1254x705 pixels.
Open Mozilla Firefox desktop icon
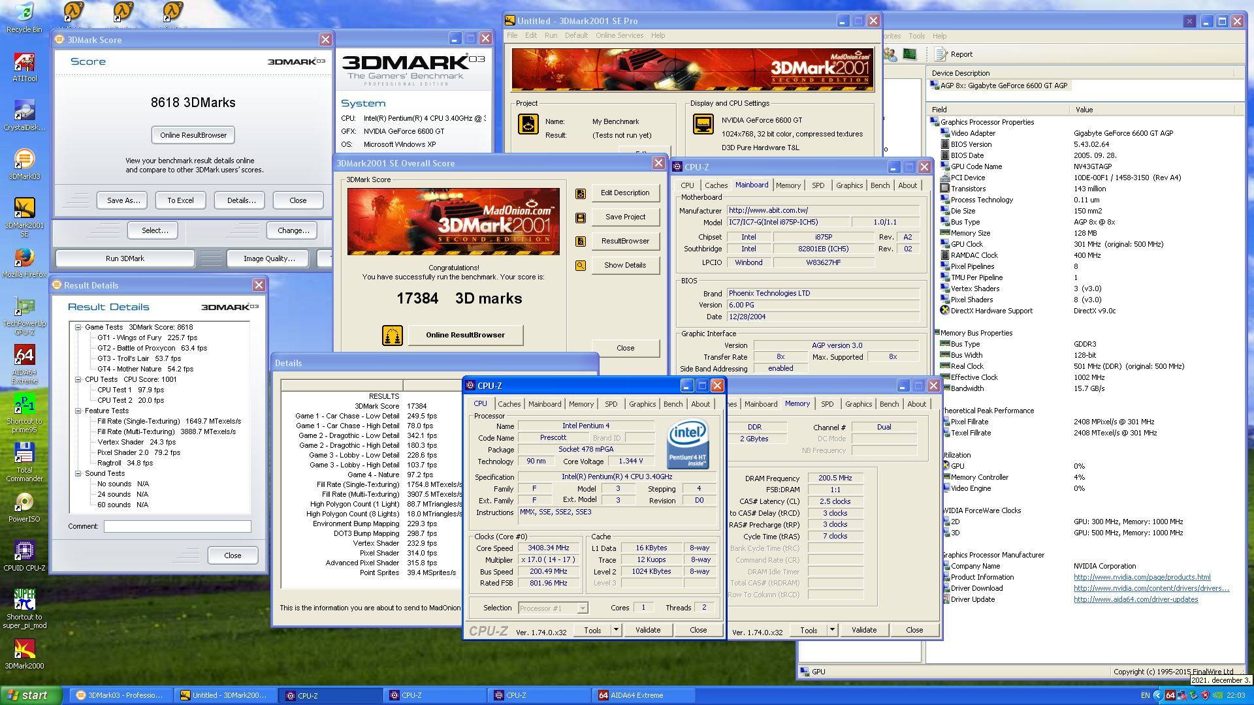24,262
